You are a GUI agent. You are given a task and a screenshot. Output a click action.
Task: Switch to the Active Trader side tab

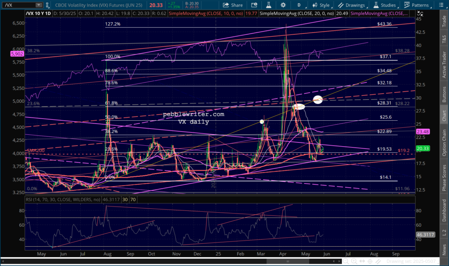(x=444, y=65)
